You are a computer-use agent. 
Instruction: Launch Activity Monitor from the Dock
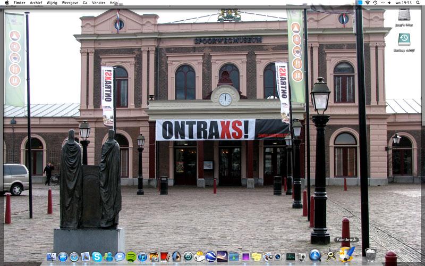point(290,256)
